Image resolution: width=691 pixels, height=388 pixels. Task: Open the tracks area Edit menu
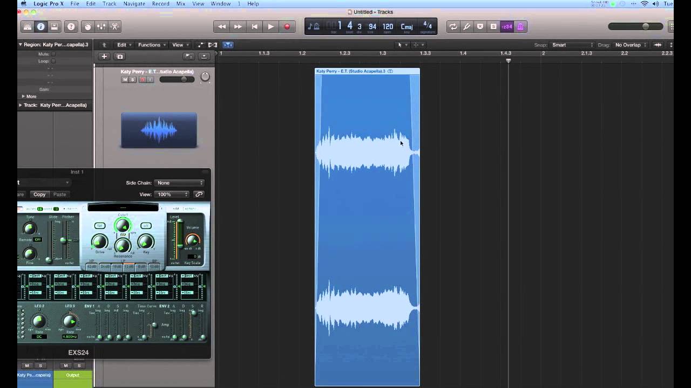(124, 45)
